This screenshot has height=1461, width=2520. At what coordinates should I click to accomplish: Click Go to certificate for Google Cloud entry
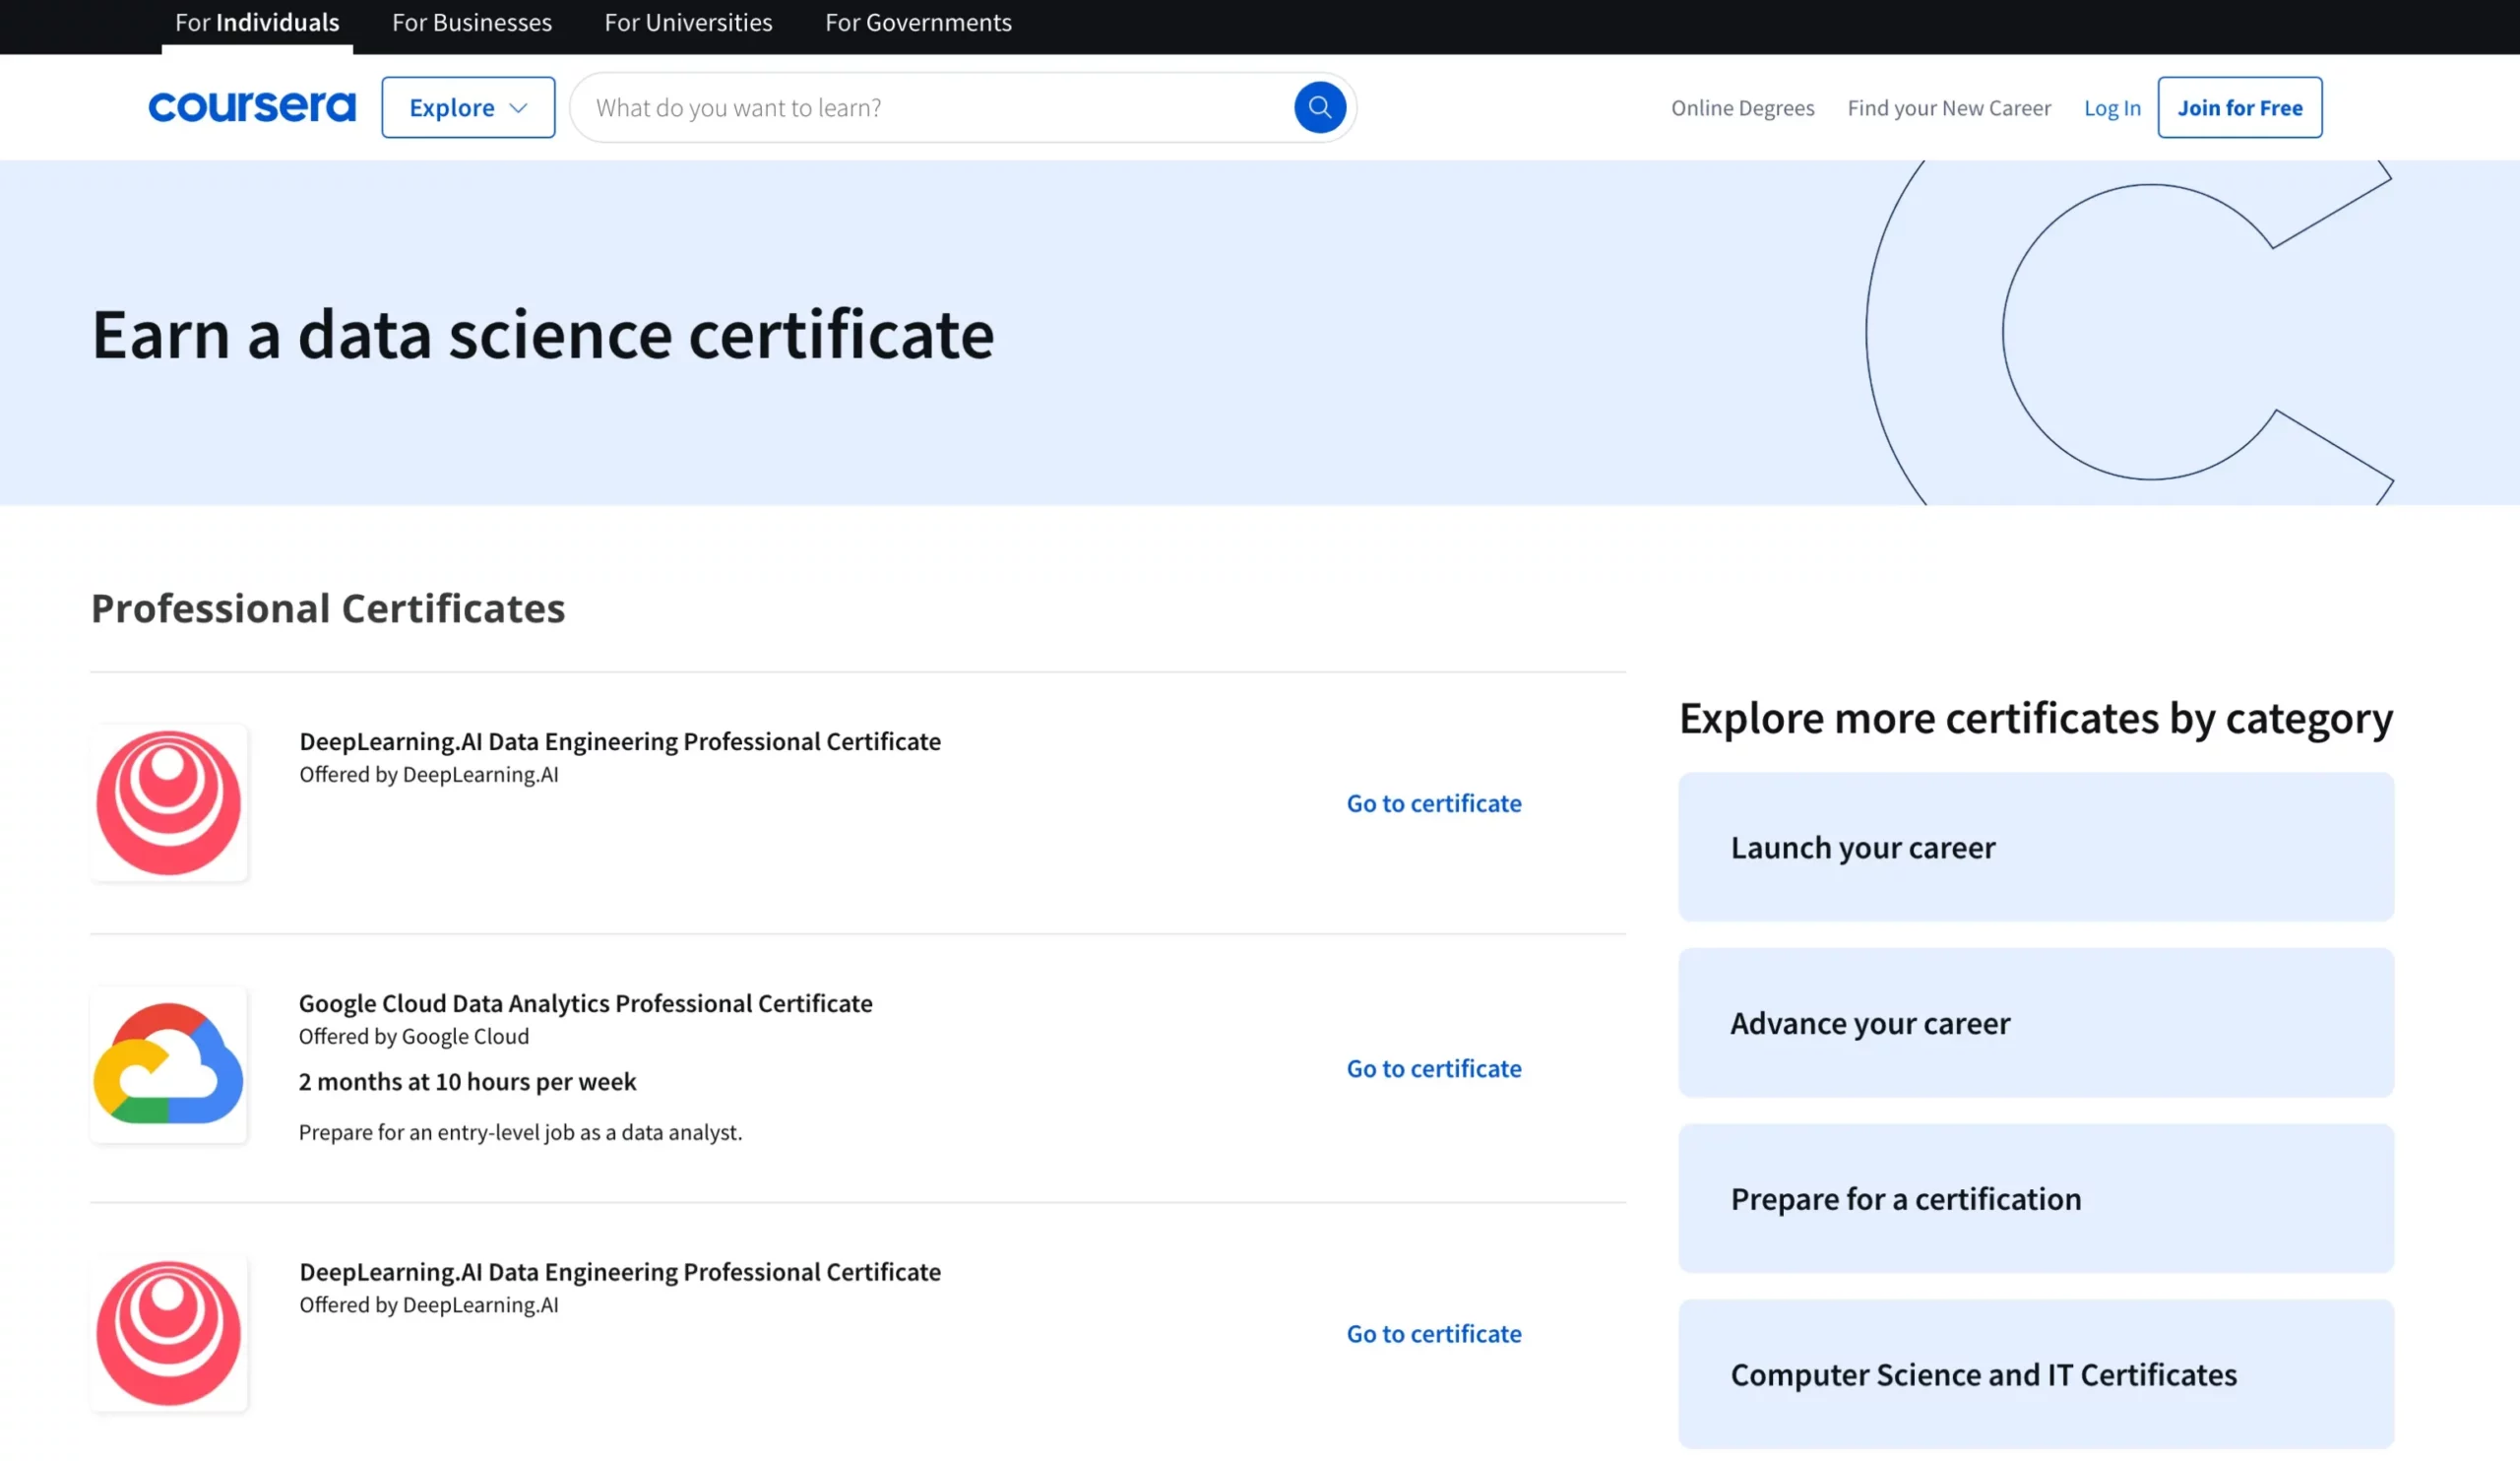1433,1068
